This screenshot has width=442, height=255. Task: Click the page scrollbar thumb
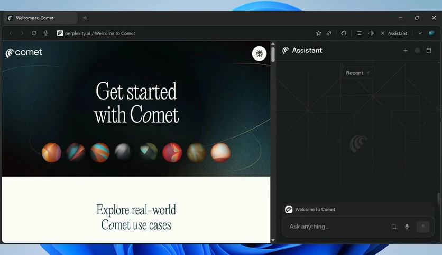click(x=273, y=54)
